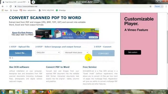Image resolution: width=168 pixels, height=94 pixels.
Task: Reload the page with refresh icon
Action: tap(10, 6)
